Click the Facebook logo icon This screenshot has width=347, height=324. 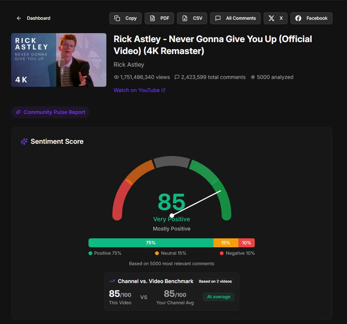pos(298,18)
